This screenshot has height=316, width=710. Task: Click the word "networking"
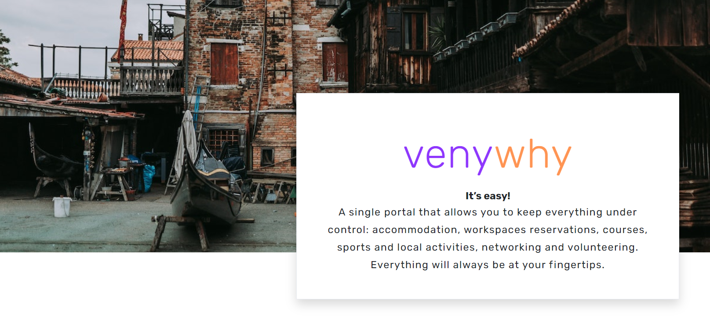(x=511, y=248)
